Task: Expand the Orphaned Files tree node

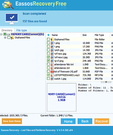Action: click(5, 38)
